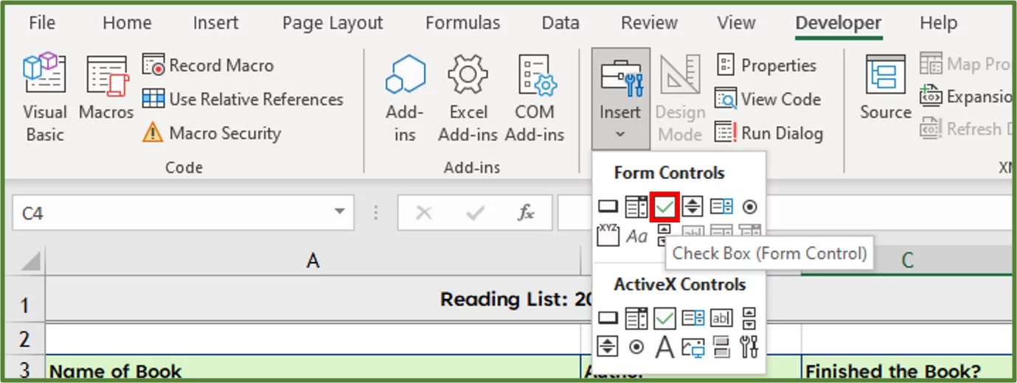This screenshot has width=1017, height=383.
Task: Insert ActiveX Option Button
Action: point(636,346)
